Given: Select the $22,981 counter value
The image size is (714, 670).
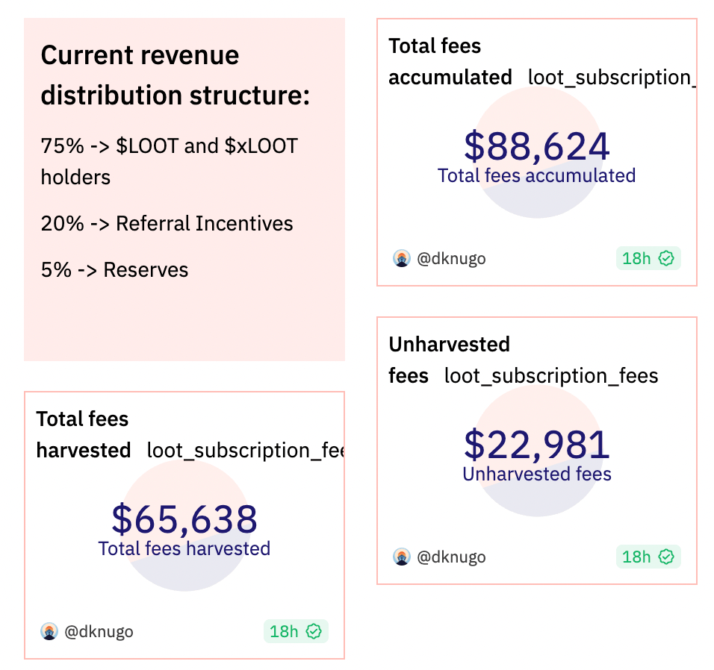Looking at the screenshot, I should tap(536, 445).
